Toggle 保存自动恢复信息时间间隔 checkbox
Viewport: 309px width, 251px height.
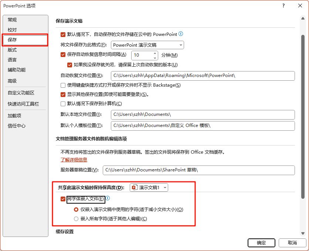tap(63, 55)
